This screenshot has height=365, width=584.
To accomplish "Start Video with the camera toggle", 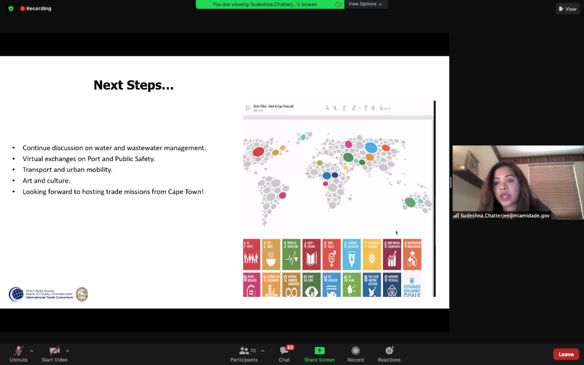I will (x=54, y=351).
